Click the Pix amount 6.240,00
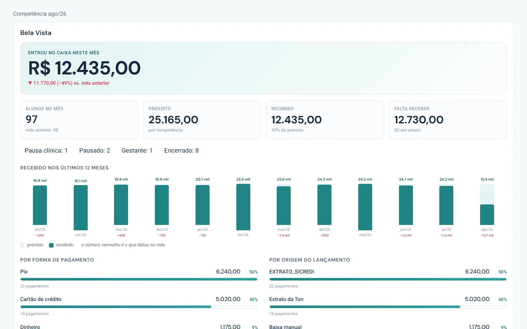Viewport: 527px width, 329px height. coord(228,271)
